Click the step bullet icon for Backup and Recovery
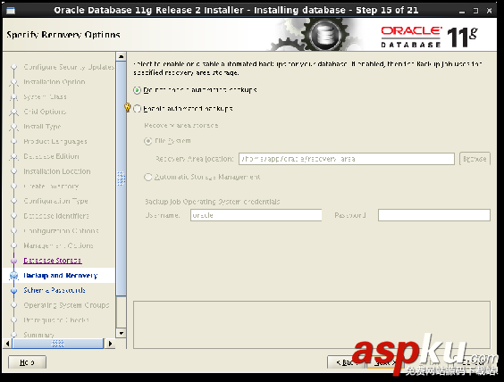 [13, 276]
